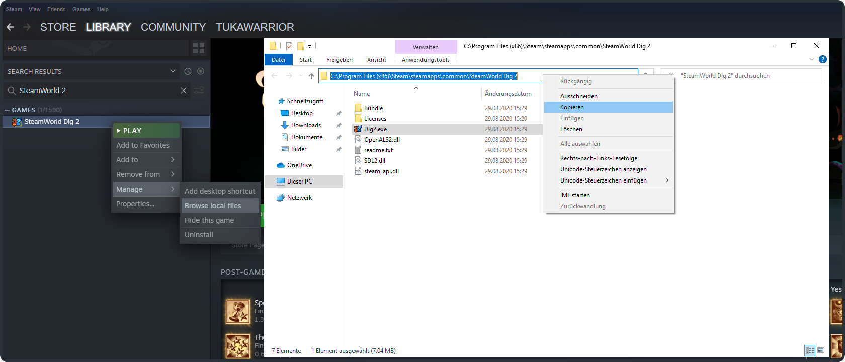Open Explorer's recent locations chevron

coord(301,76)
